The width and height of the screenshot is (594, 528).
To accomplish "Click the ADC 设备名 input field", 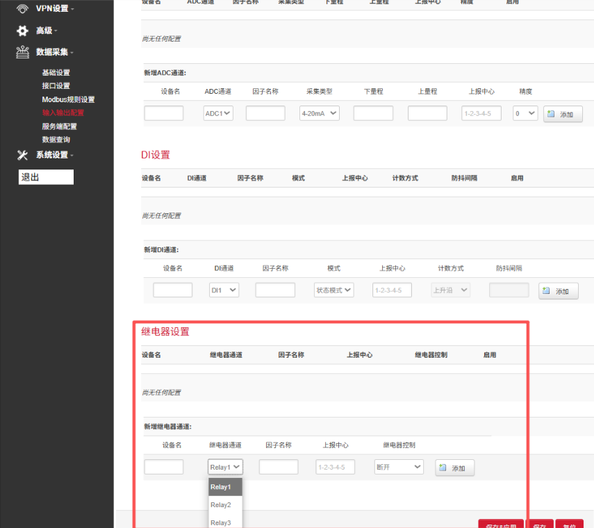I will pos(164,113).
